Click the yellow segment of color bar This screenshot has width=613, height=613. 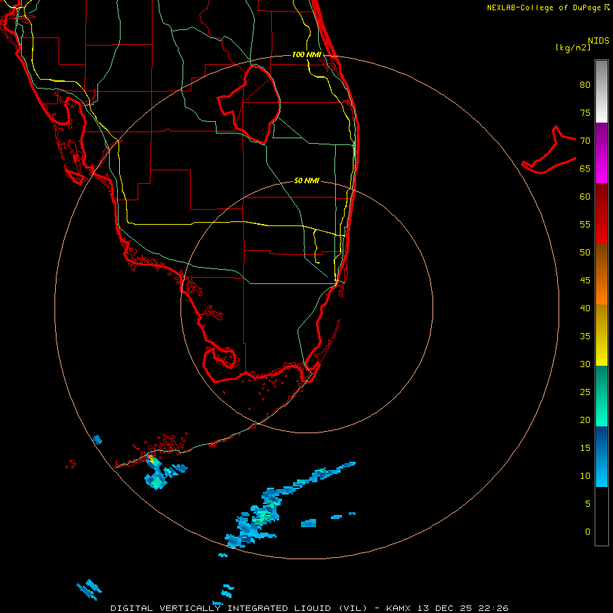[x=601, y=335]
